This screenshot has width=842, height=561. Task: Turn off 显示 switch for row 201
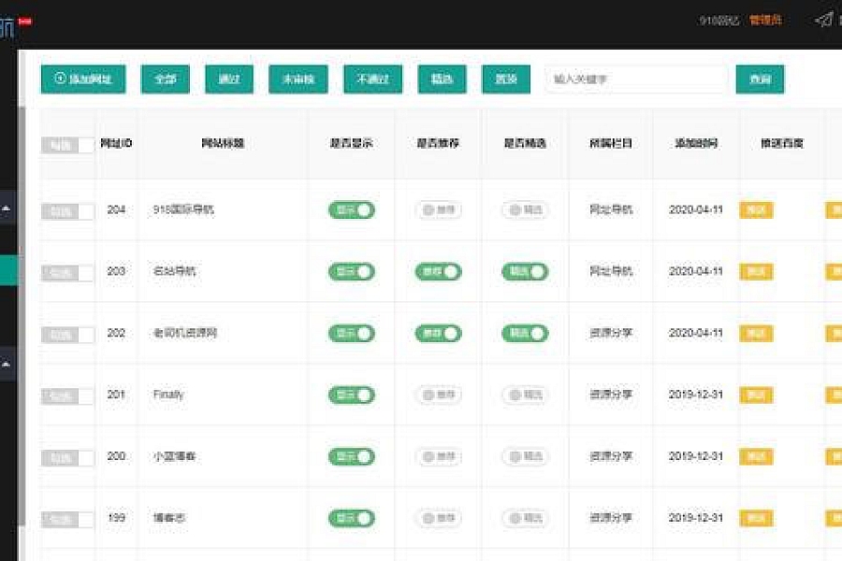(352, 396)
